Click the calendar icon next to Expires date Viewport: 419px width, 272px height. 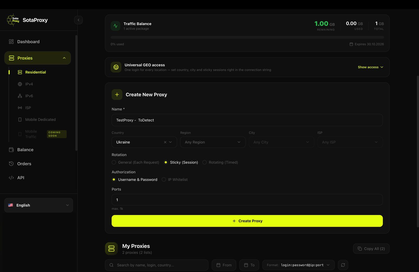[x=351, y=44]
